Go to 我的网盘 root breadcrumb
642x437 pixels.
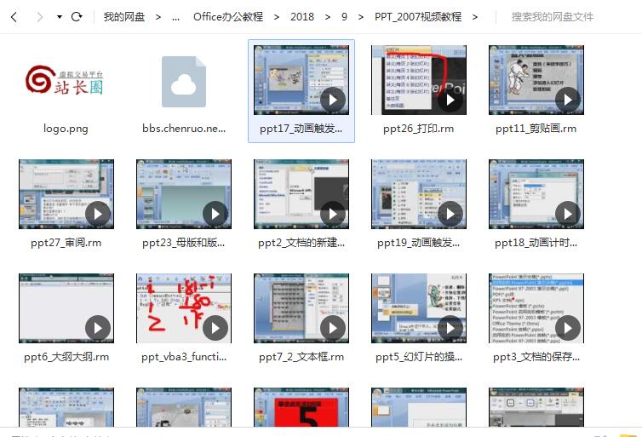click(x=123, y=16)
